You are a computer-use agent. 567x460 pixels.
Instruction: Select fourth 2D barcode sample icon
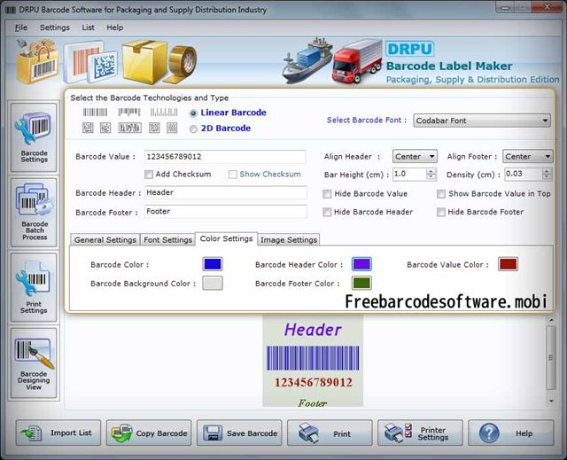[x=154, y=128]
